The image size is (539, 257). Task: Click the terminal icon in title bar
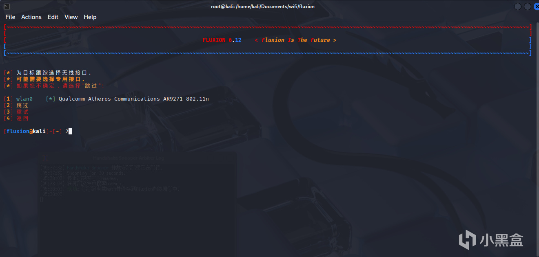[7, 6]
